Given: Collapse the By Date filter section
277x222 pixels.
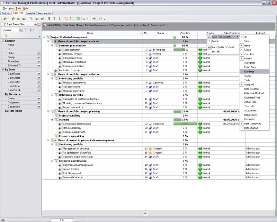Looking at the screenshot, I should [3, 69].
